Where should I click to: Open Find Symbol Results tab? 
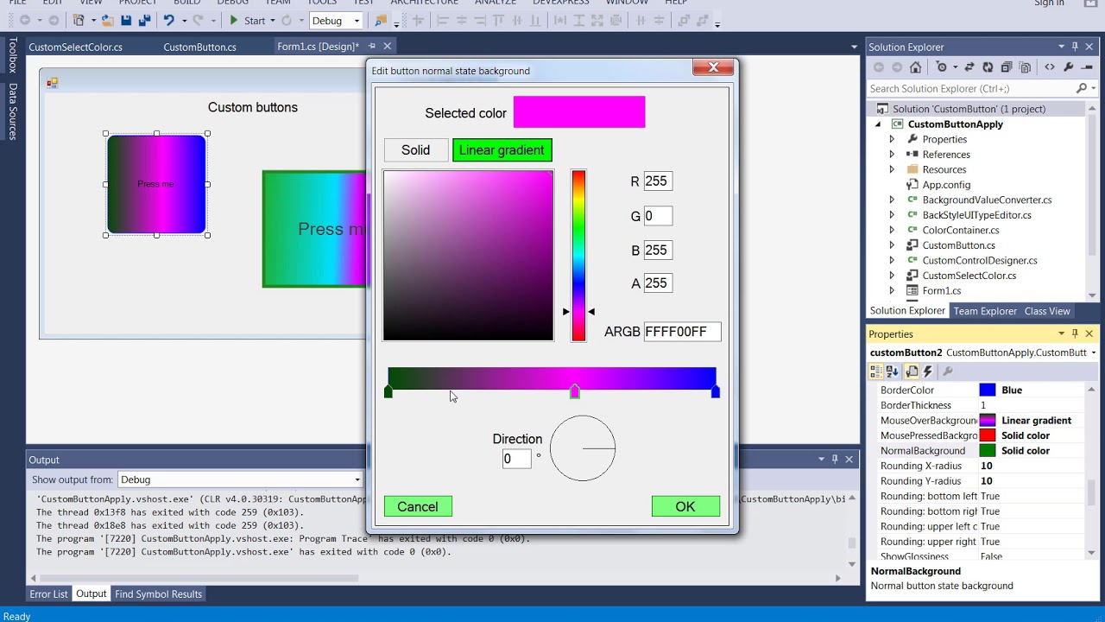coord(158,594)
